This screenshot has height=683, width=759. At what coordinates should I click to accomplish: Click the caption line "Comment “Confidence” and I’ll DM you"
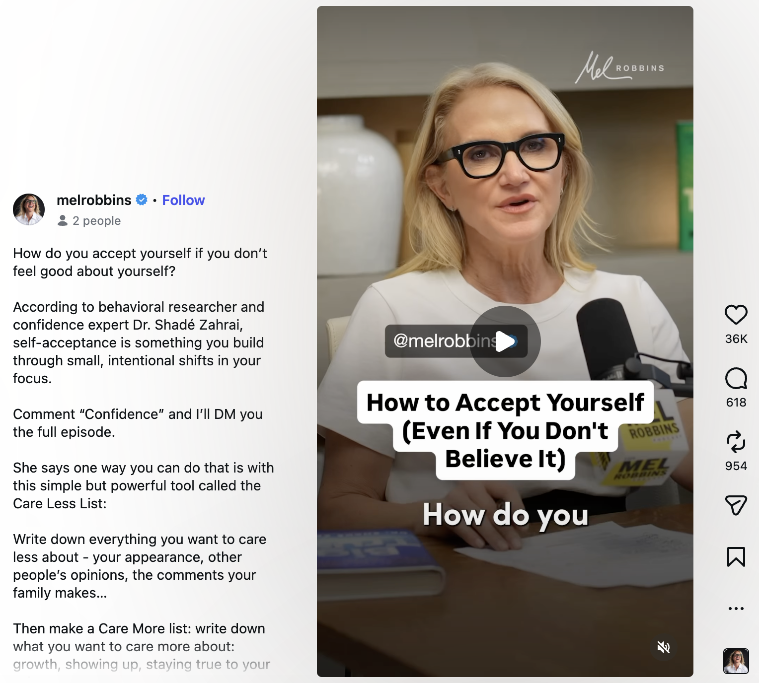pos(138,414)
